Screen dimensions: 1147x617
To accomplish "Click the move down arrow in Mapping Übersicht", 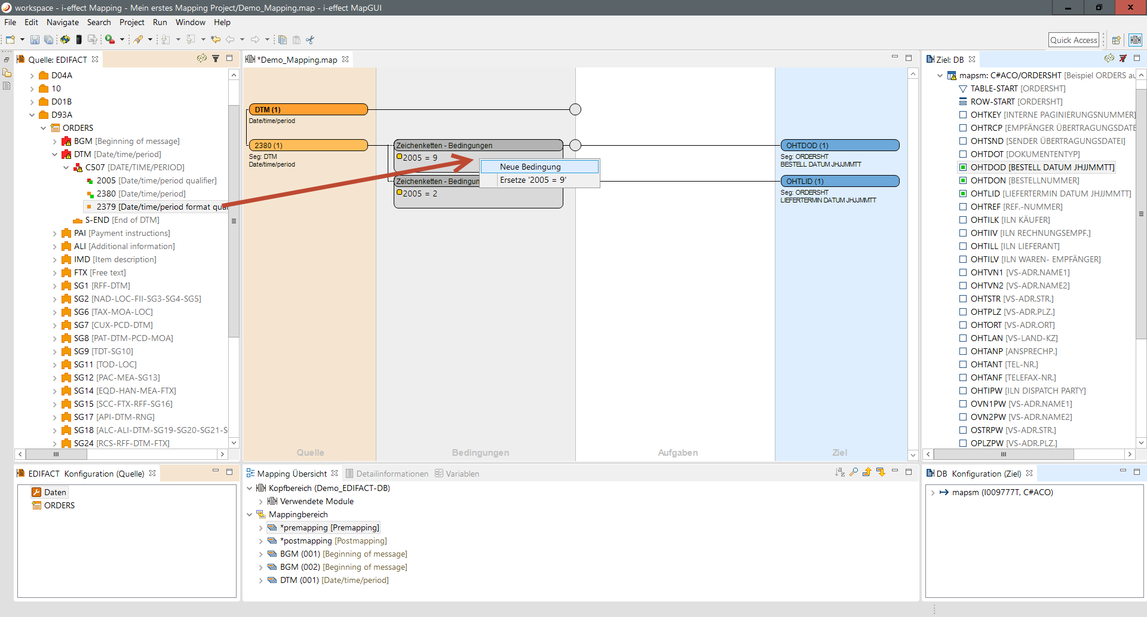I will (x=881, y=472).
